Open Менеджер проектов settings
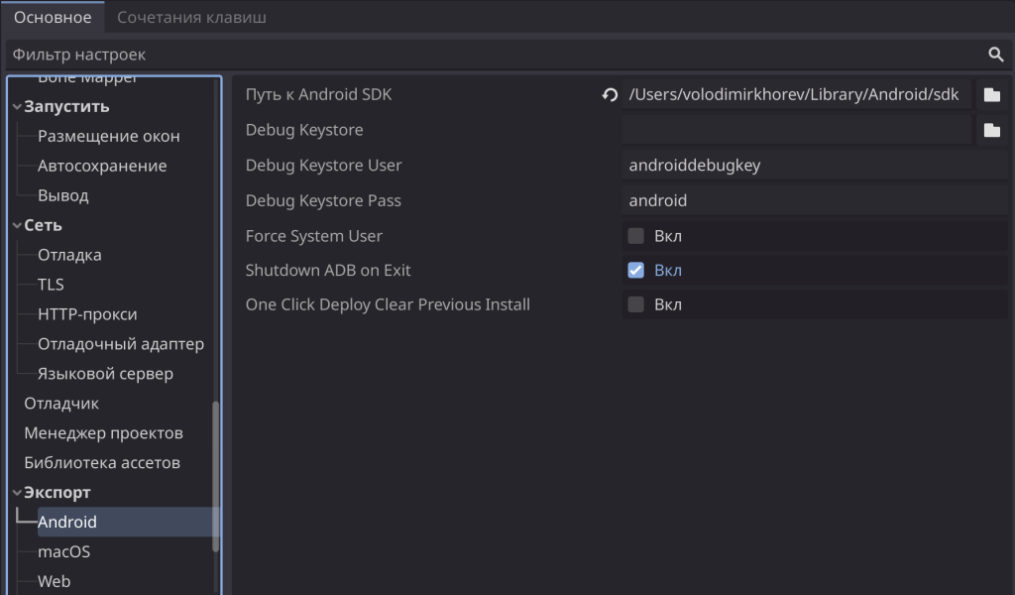This screenshot has width=1015, height=595. tap(103, 433)
